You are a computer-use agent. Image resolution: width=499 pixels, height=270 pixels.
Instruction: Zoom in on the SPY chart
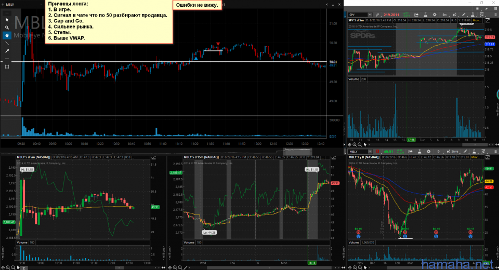coord(354,144)
